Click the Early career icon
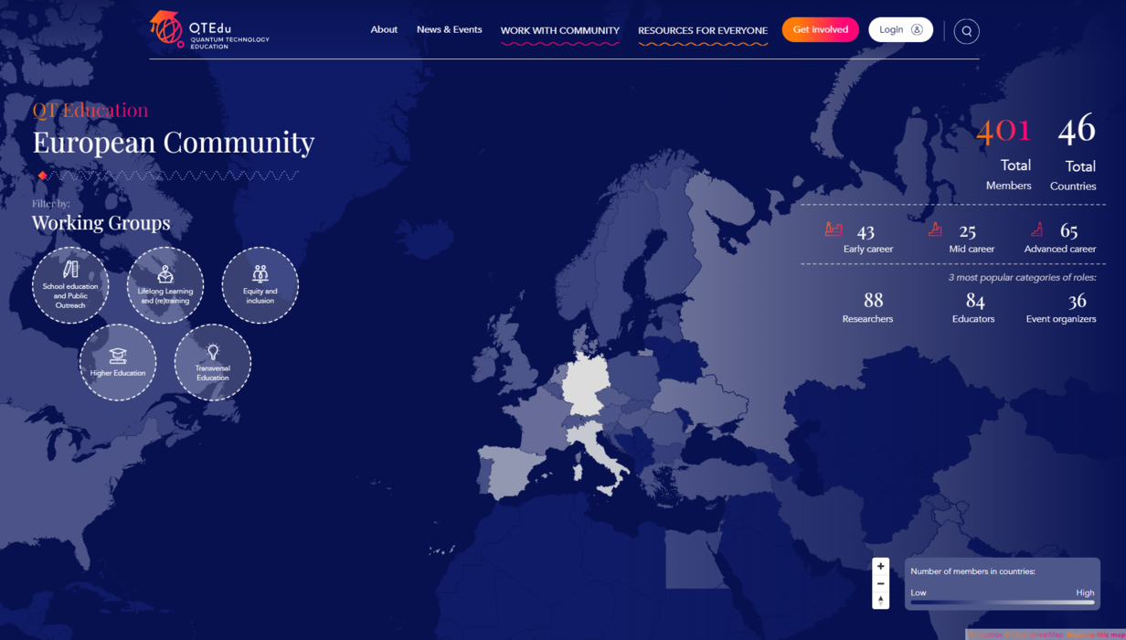This screenshot has width=1126, height=640. click(833, 229)
